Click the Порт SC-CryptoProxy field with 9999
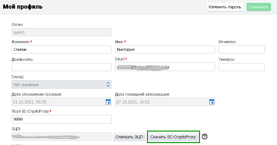Screen dimensions: 277x145 (x=61, y=119)
